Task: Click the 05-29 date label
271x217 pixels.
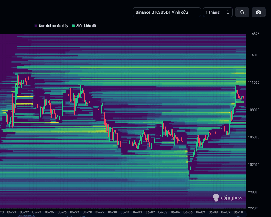Action: 100,212
